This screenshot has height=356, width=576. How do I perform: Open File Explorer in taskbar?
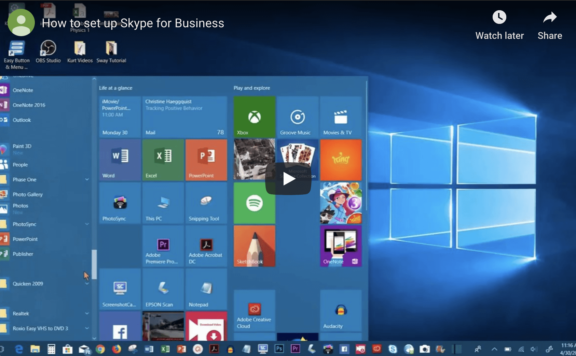(x=35, y=349)
